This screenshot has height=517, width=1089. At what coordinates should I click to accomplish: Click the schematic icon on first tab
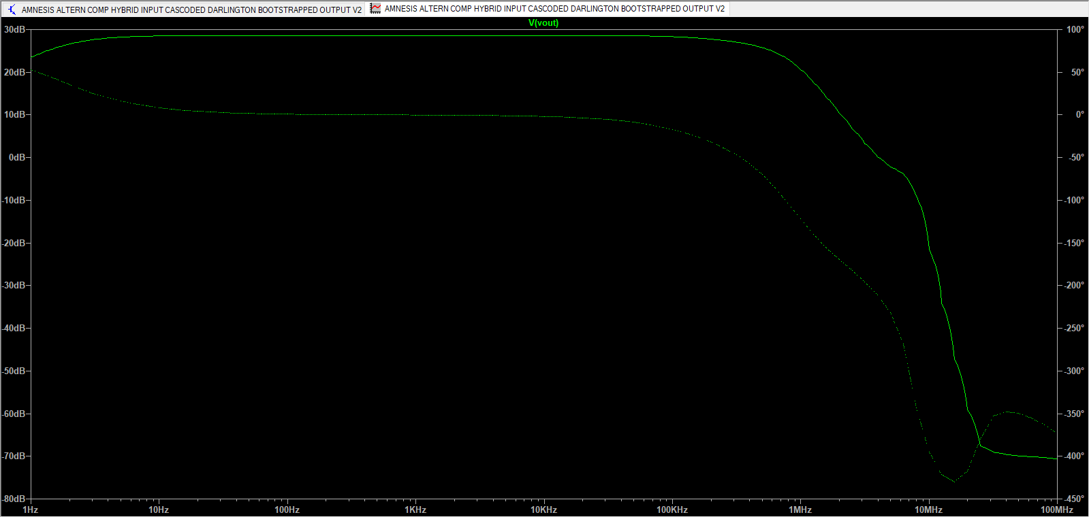coord(12,10)
